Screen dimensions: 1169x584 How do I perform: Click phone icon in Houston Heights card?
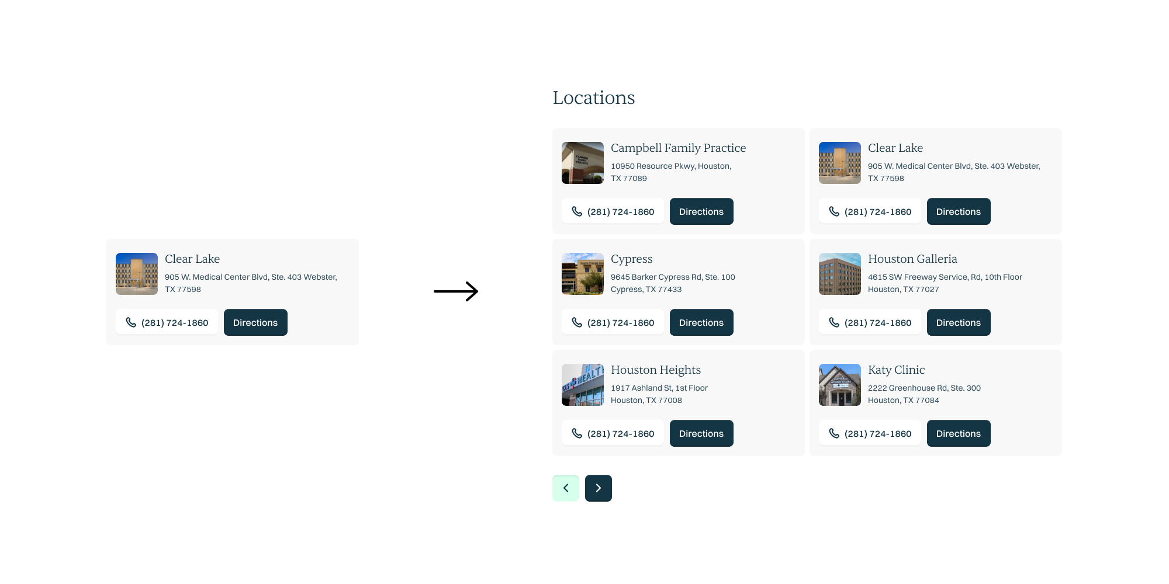577,433
